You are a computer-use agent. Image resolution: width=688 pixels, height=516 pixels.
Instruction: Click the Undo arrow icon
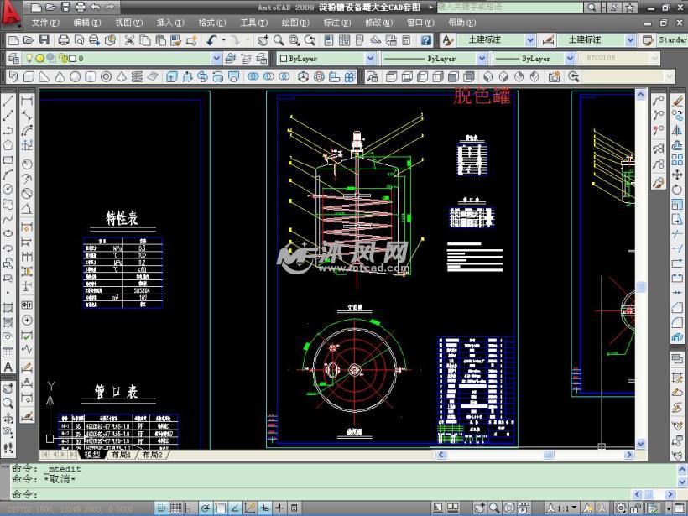point(212,40)
